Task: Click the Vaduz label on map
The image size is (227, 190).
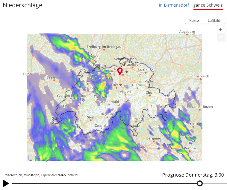Action: coord(150,81)
